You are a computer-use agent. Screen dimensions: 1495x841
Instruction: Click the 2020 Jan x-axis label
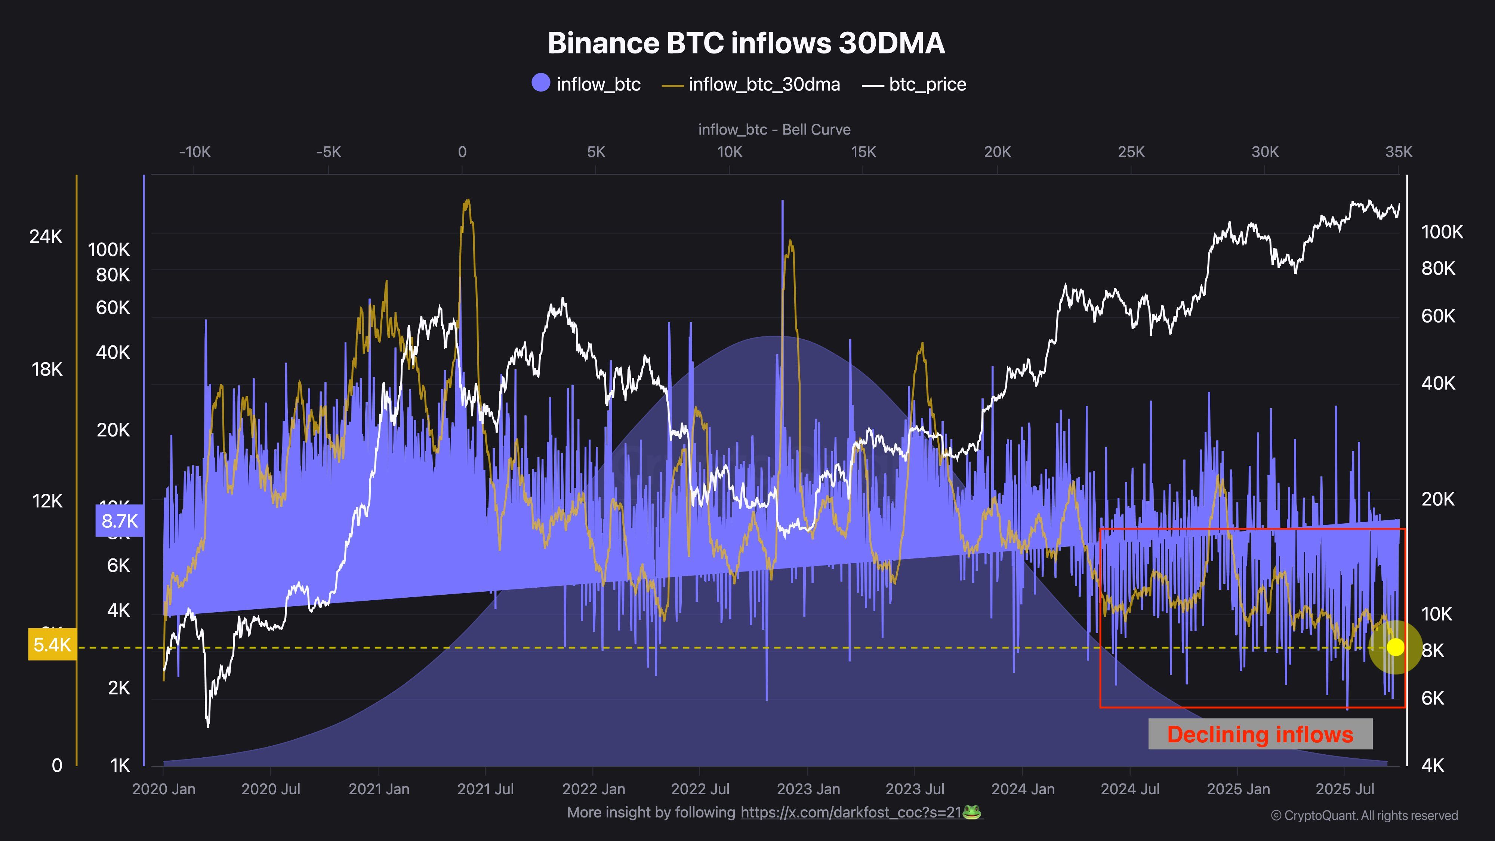pyautogui.click(x=164, y=789)
